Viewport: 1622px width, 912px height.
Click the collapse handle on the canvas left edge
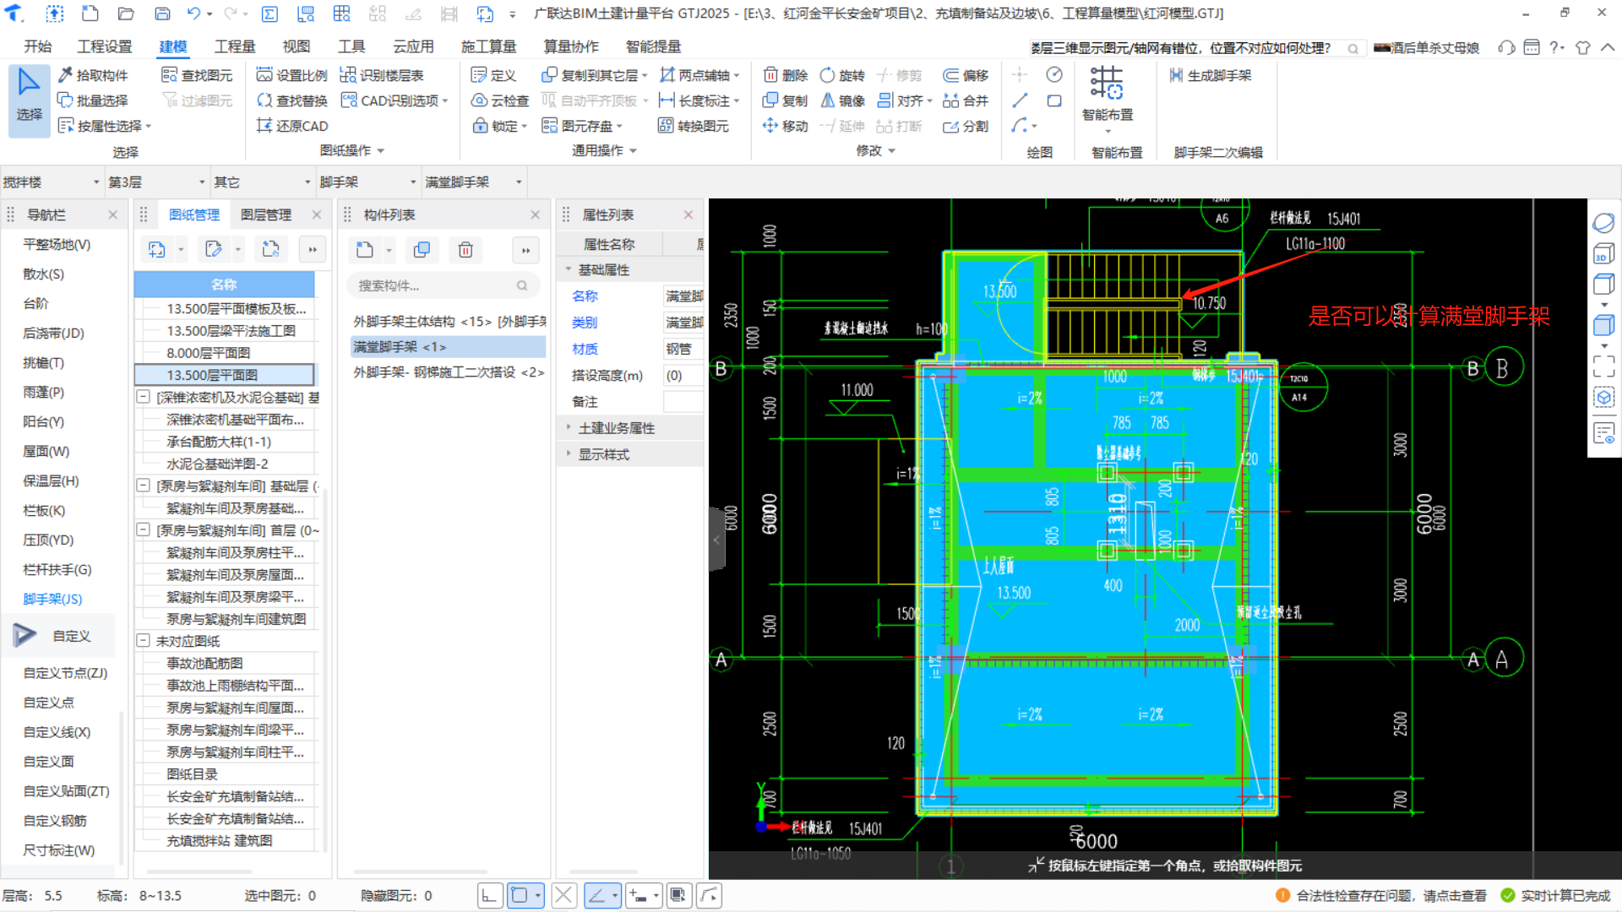pyautogui.click(x=716, y=539)
